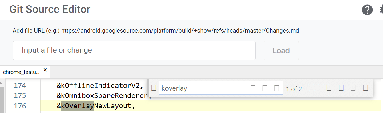The image size is (383, 113).
Task: Click into the koverlay find input
Action: 205,88
